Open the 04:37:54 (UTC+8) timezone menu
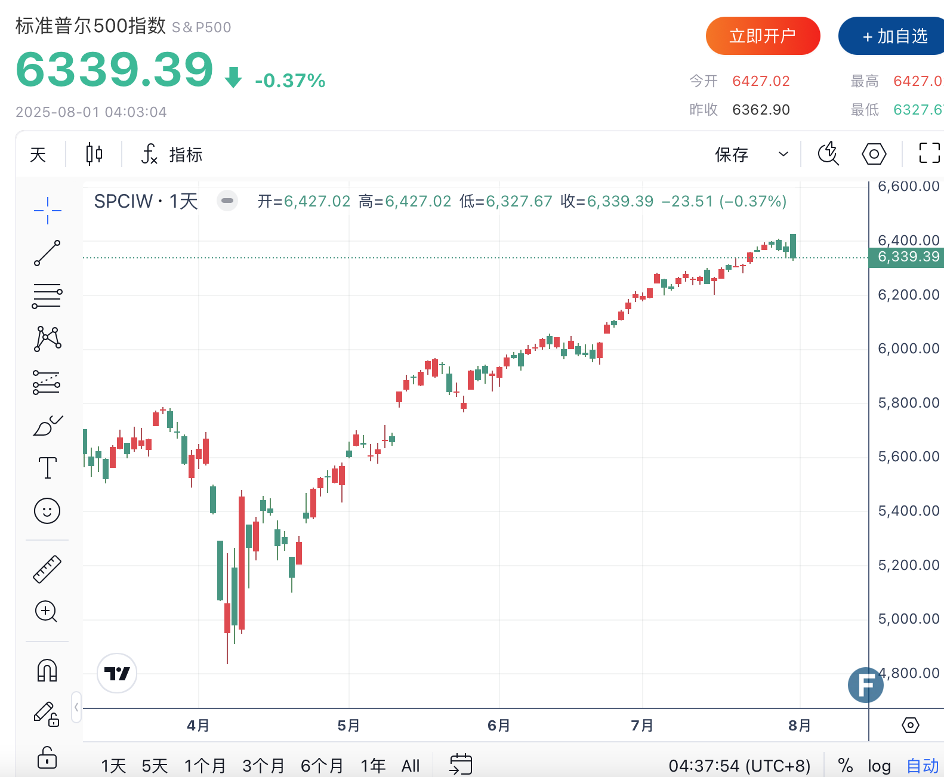The width and height of the screenshot is (944, 777). 739,766
